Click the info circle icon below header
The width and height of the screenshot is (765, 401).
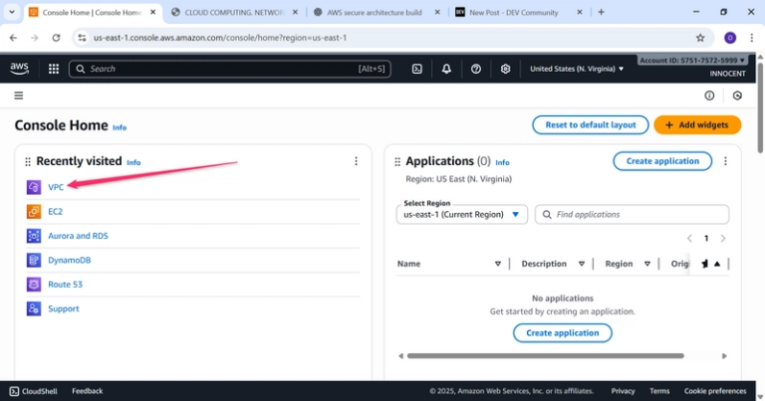point(709,96)
